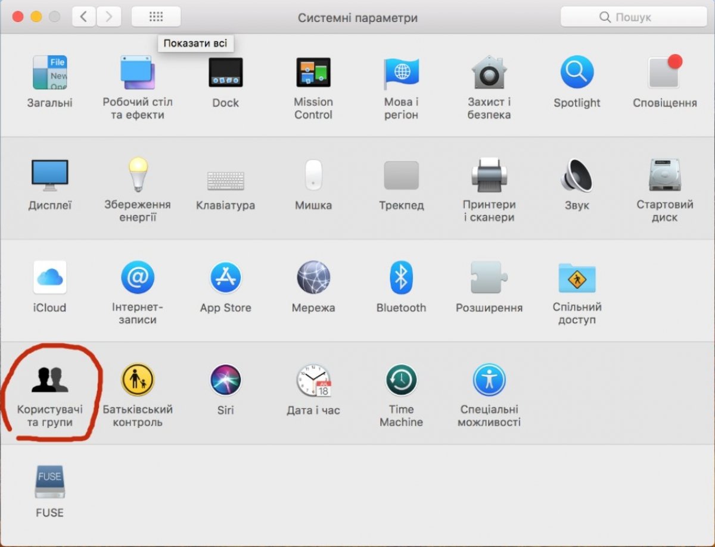Open Захист і безпека pane
This screenshot has width=715, height=547.
pos(489,73)
